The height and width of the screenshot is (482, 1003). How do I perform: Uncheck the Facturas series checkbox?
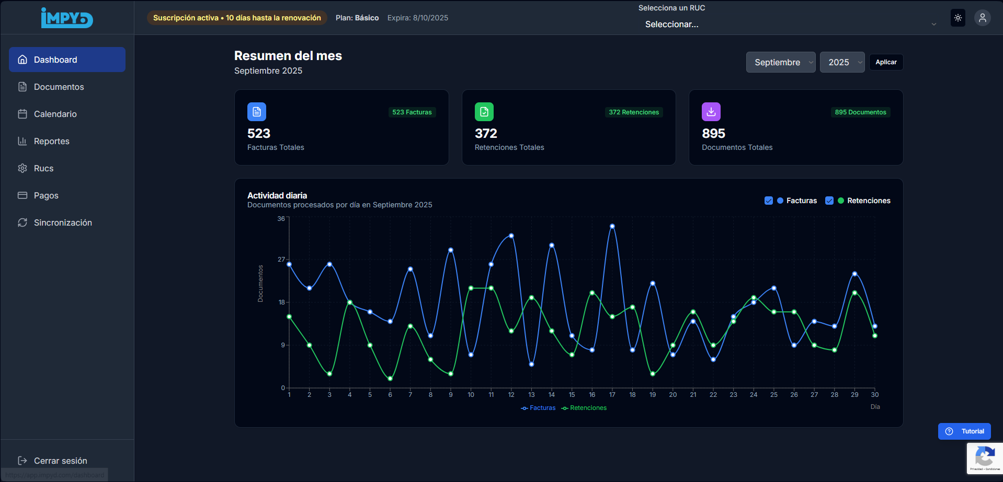click(x=768, y=201)
